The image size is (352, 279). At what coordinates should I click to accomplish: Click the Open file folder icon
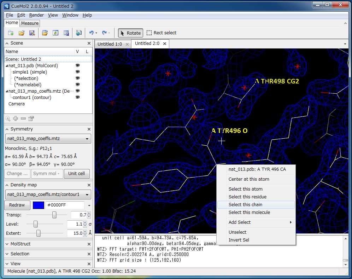[x=21, y=33]
